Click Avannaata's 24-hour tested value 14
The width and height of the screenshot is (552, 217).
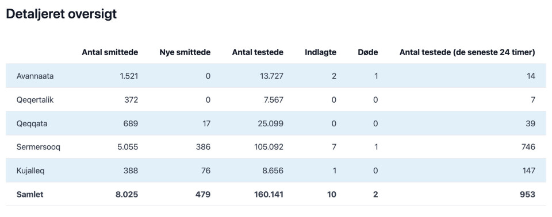(531, 76)
